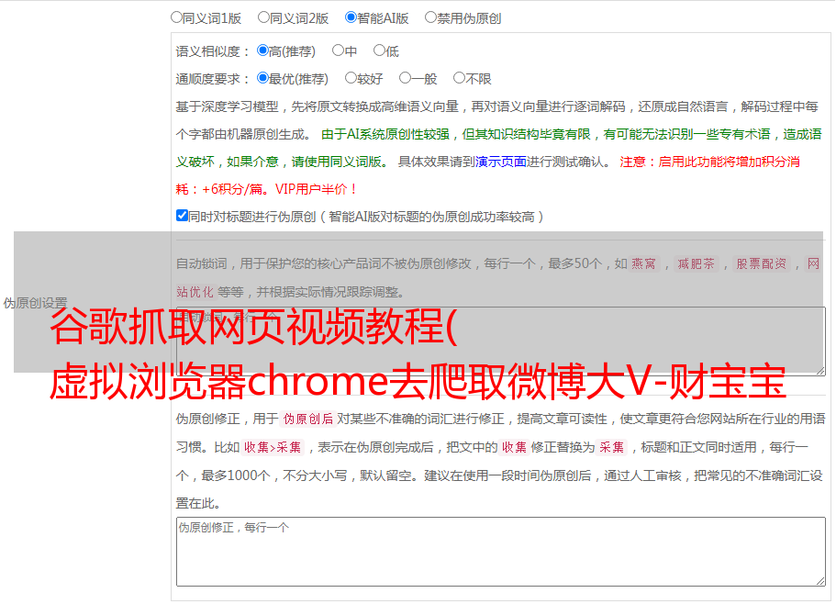Click inside the 自动锁词 textarea
The height and width of the screenshot is (604, 836).
coord(501,341)
